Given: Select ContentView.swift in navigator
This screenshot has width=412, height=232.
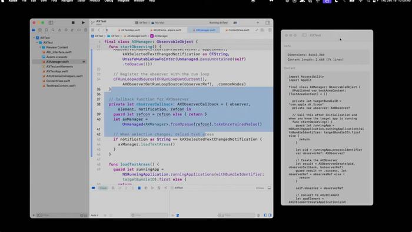Looking at the screenshot, I should pyautogui.click(x=58, y=81).
